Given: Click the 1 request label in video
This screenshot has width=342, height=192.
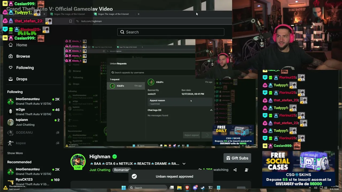Looking at the screenshot, I should coord(115,79).
